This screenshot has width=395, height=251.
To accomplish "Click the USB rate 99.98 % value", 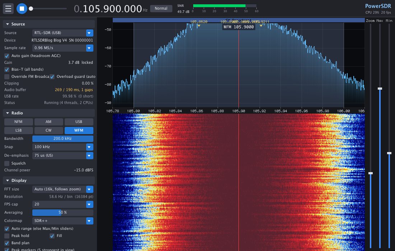I will click(78, 96).
